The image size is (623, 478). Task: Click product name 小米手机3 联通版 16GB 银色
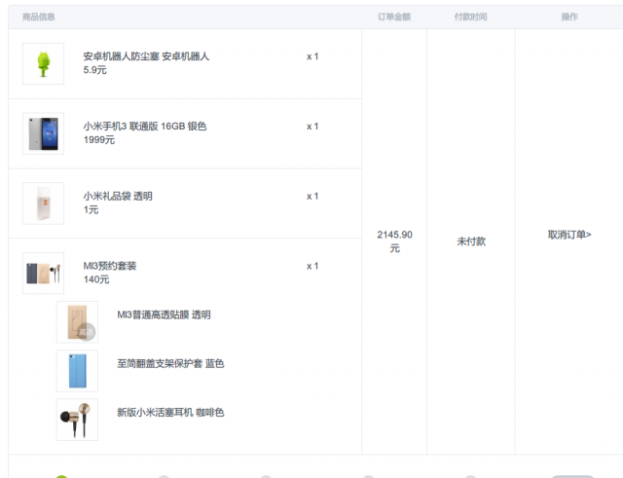pyautogui.click(x=145, y=127)
